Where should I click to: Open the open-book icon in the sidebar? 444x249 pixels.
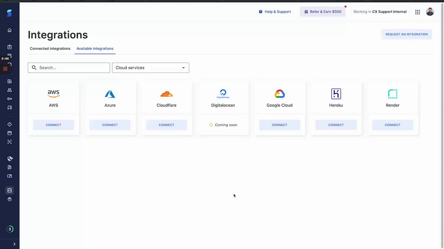10,176
